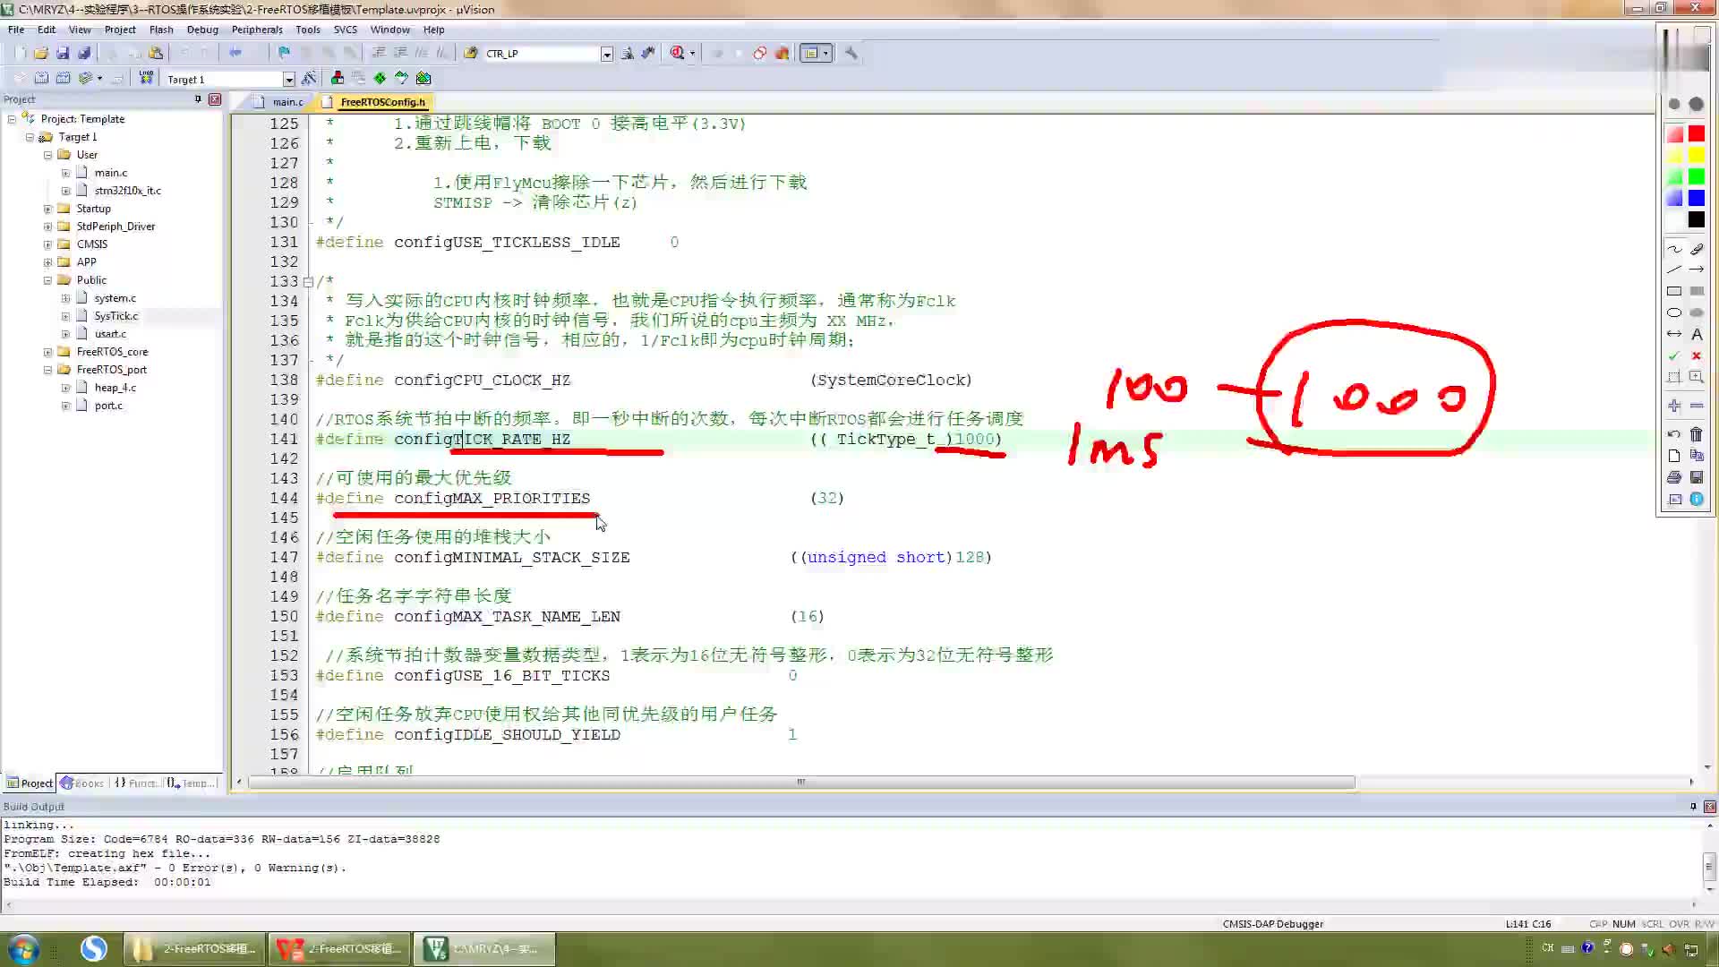The height and width of the screenshot is (967, 1719).
Task: Choose the solid blue color swatch
Action: pos(1696,198)
